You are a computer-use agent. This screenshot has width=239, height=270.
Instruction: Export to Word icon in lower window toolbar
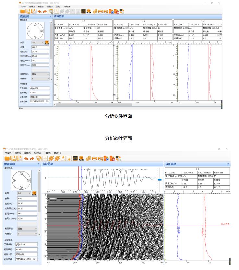point(106,158)
